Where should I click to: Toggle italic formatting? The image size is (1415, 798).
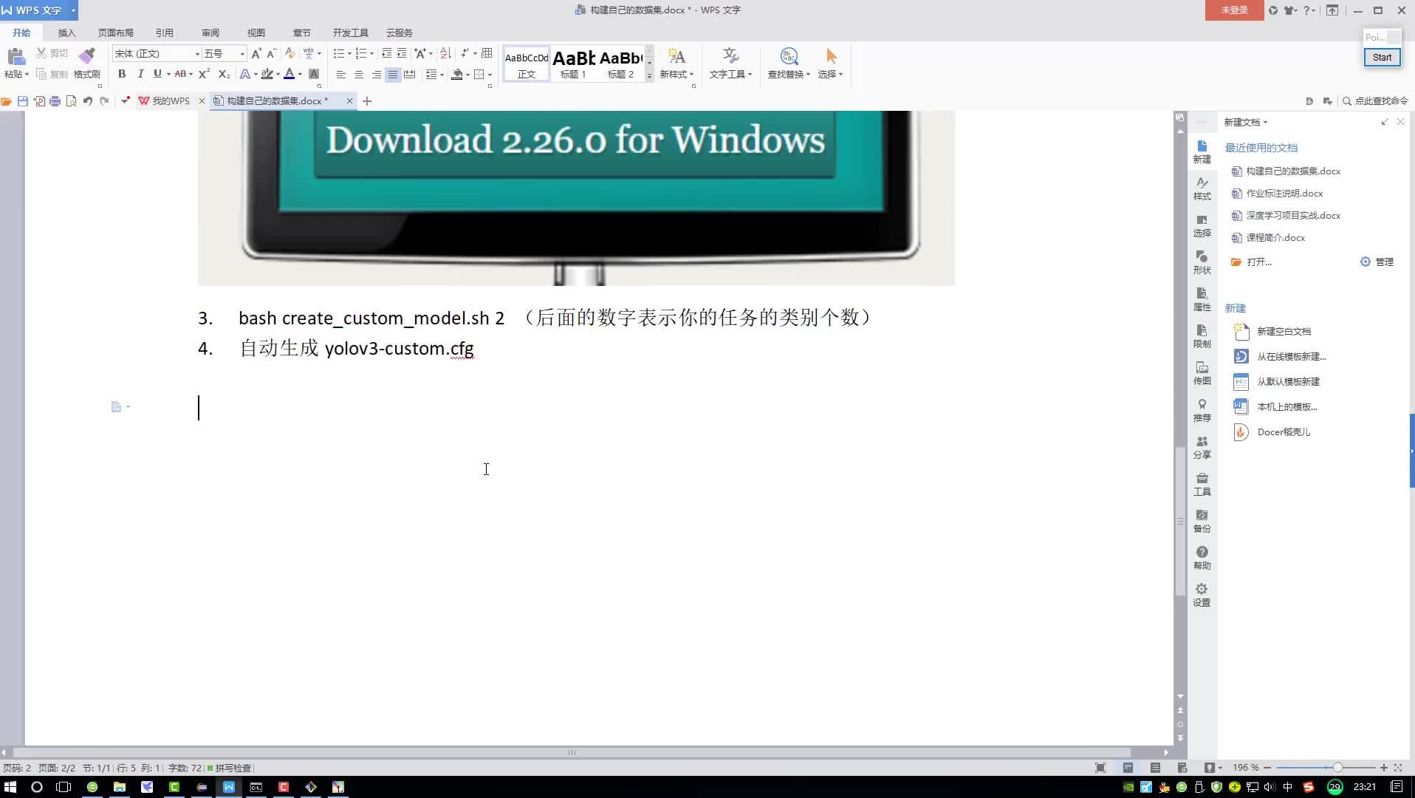point(140,74)
